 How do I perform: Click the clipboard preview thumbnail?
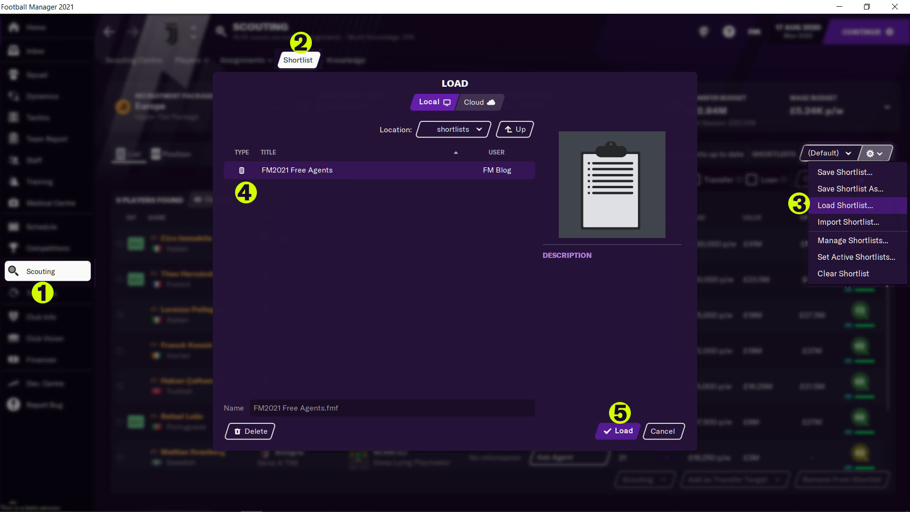611,184
